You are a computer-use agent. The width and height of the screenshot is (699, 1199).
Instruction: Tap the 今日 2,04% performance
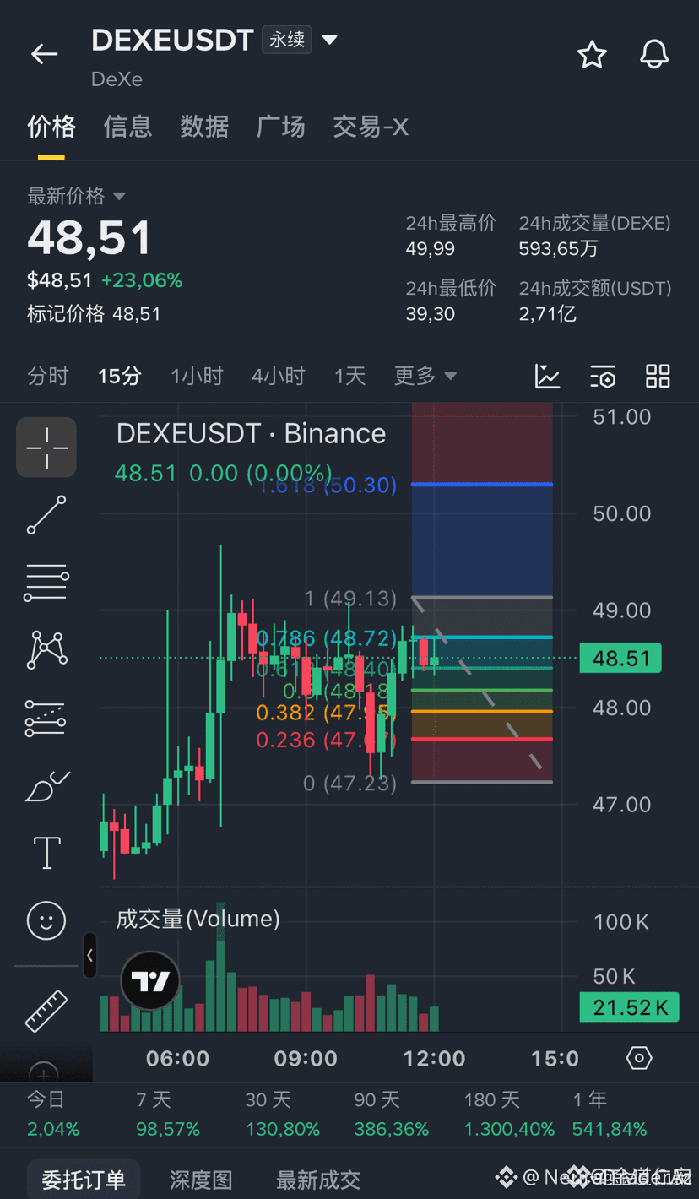tap(53, 1115)
